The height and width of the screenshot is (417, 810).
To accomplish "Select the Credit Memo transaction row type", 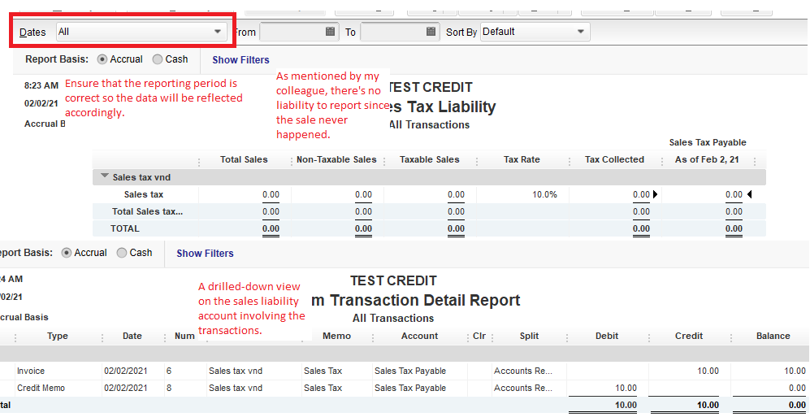I will [41, 388].
